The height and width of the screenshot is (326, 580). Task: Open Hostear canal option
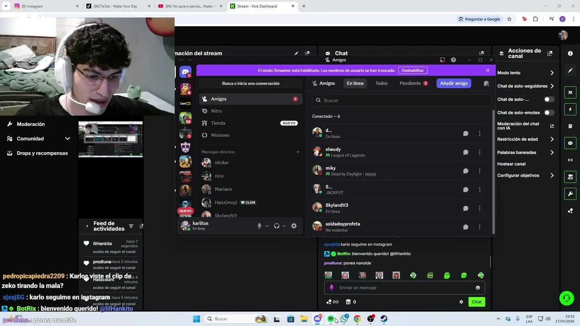coord(511,164)
